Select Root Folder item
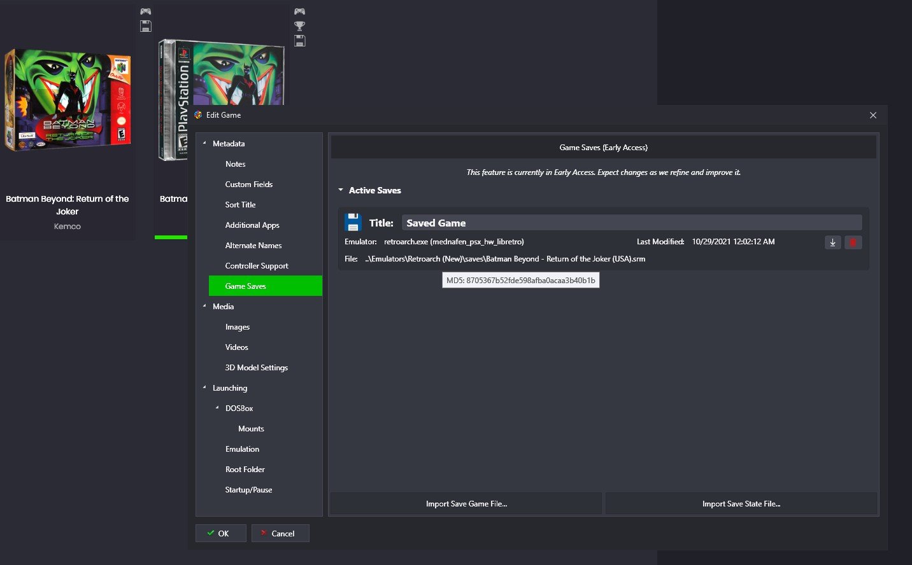Image resolution: width=912 pixels, height=565 pixels. [x=245, y=470]
